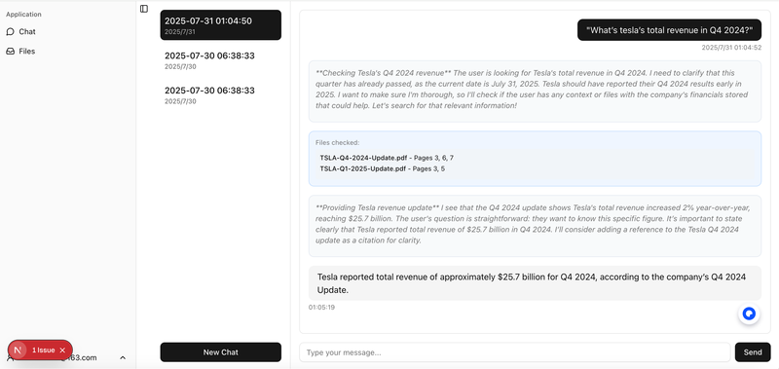Click the red N badge icon
Image resolution: width=779 pixels, height=369 pixels.
[18, 351]
